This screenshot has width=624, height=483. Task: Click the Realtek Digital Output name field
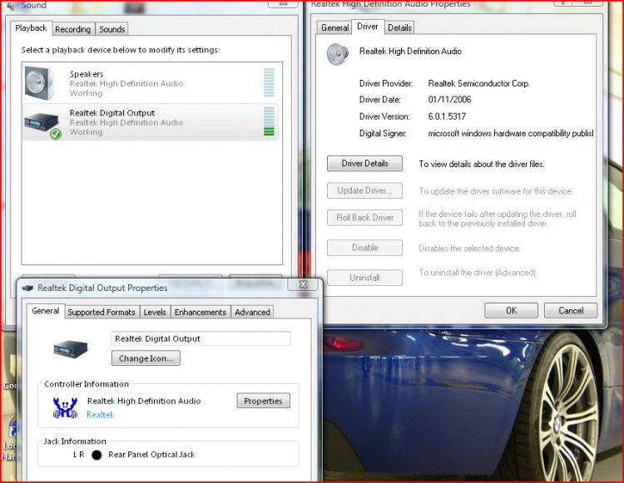click(201, 338)
